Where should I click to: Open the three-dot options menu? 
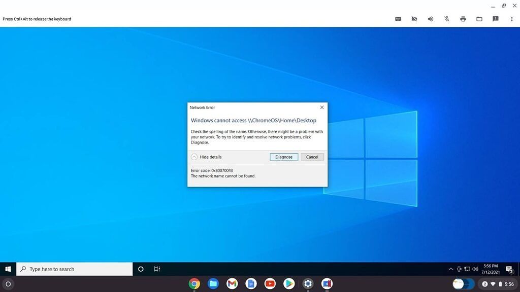coord(511,19)
